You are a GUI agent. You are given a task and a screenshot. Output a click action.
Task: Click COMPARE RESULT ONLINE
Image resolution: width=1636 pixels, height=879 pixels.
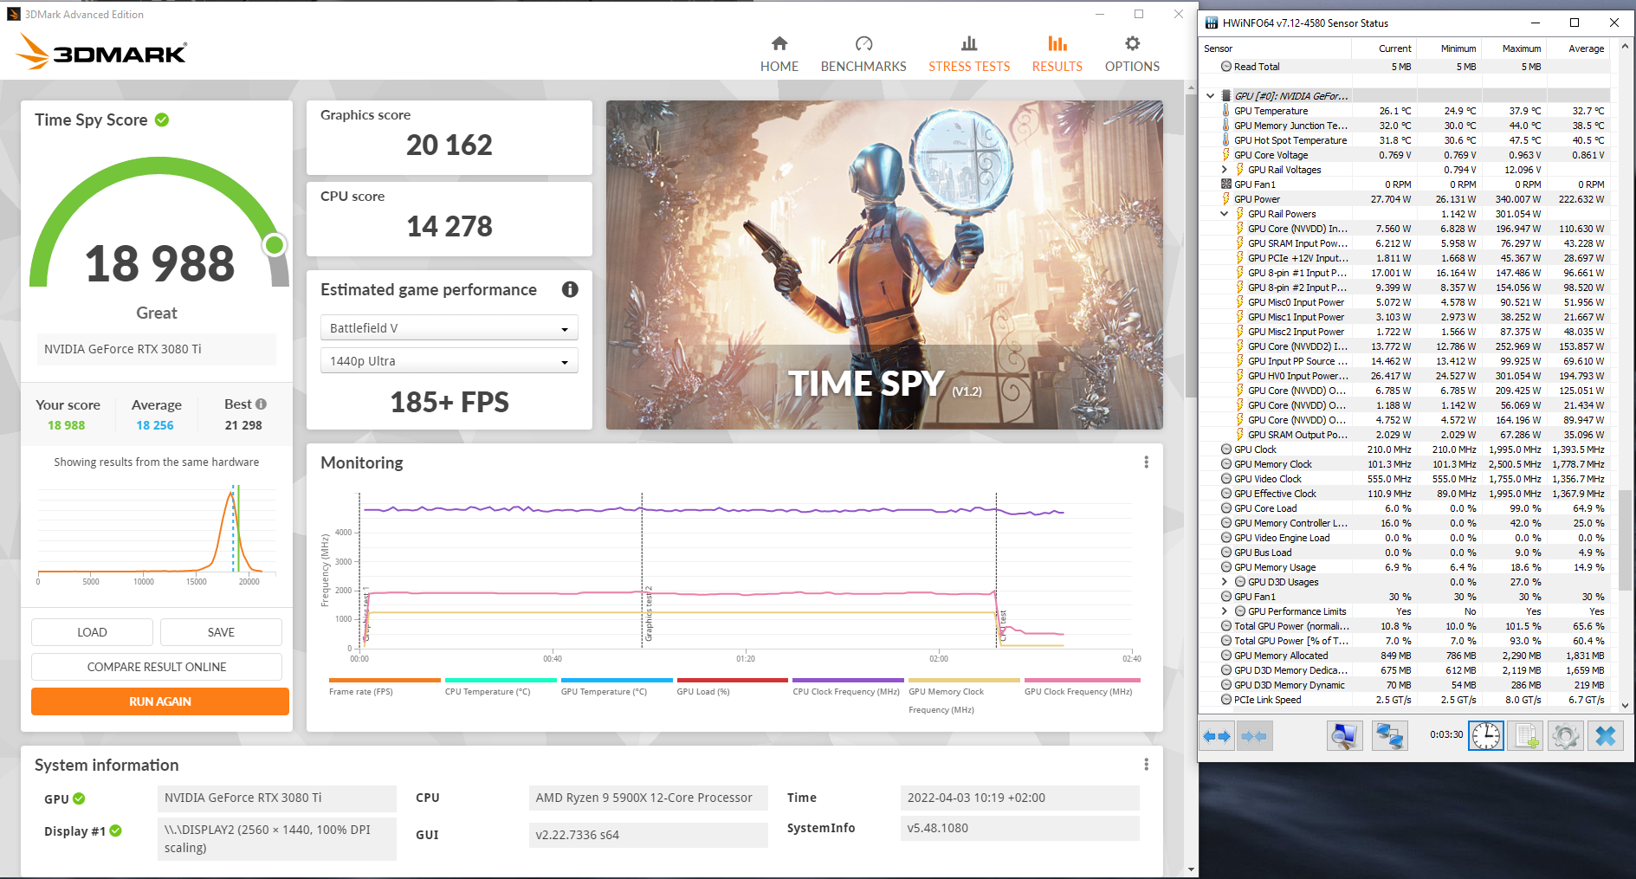pyautogui.click(x=157, y=667)
